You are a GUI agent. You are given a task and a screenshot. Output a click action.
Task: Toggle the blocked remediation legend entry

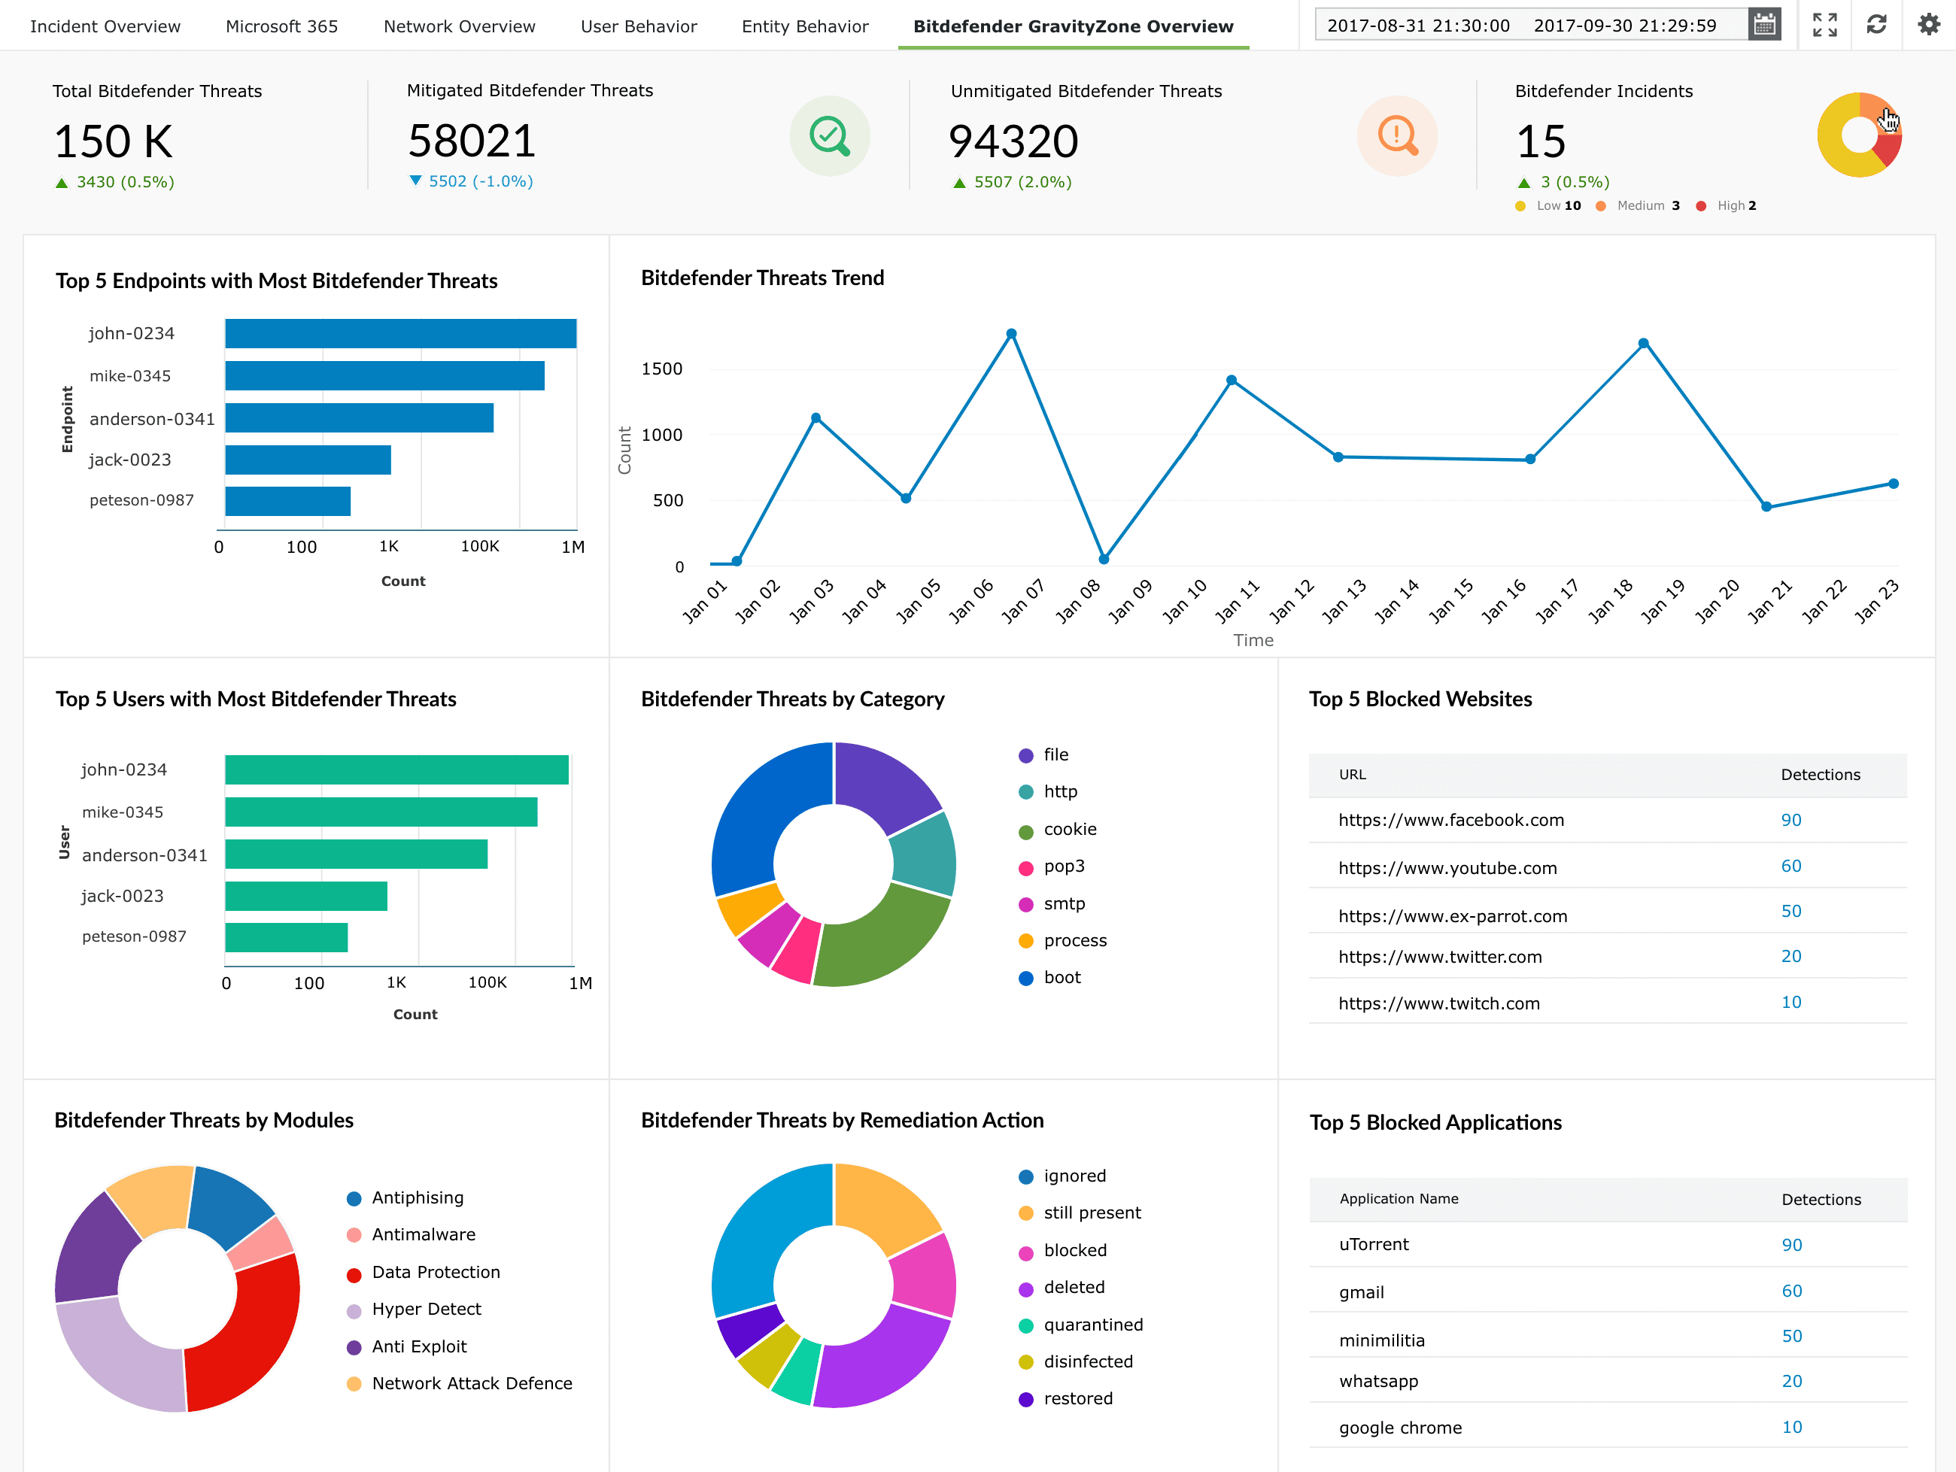(x=1063, y=1250)
